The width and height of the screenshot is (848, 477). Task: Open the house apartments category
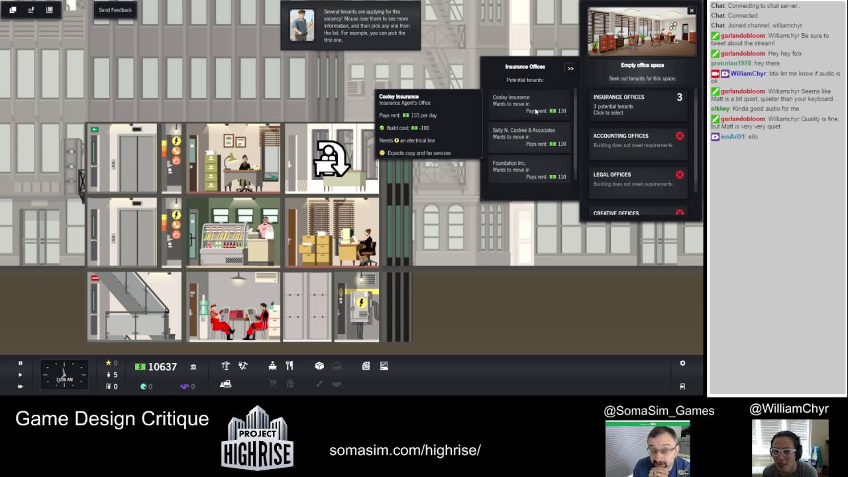coord(290,384)
